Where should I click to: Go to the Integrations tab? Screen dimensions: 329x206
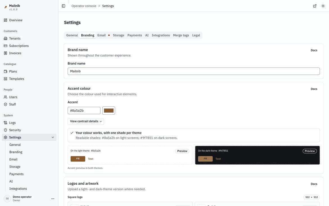[161, 35]
